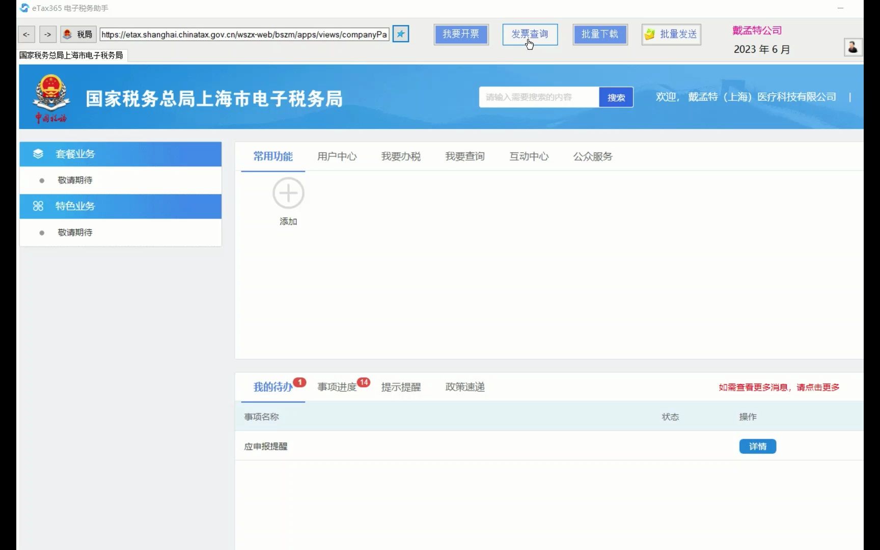The width and height of the screenshot is (880, 550).
Task: Switch to the 我要查询 tab
Action: tap(465, 156)
